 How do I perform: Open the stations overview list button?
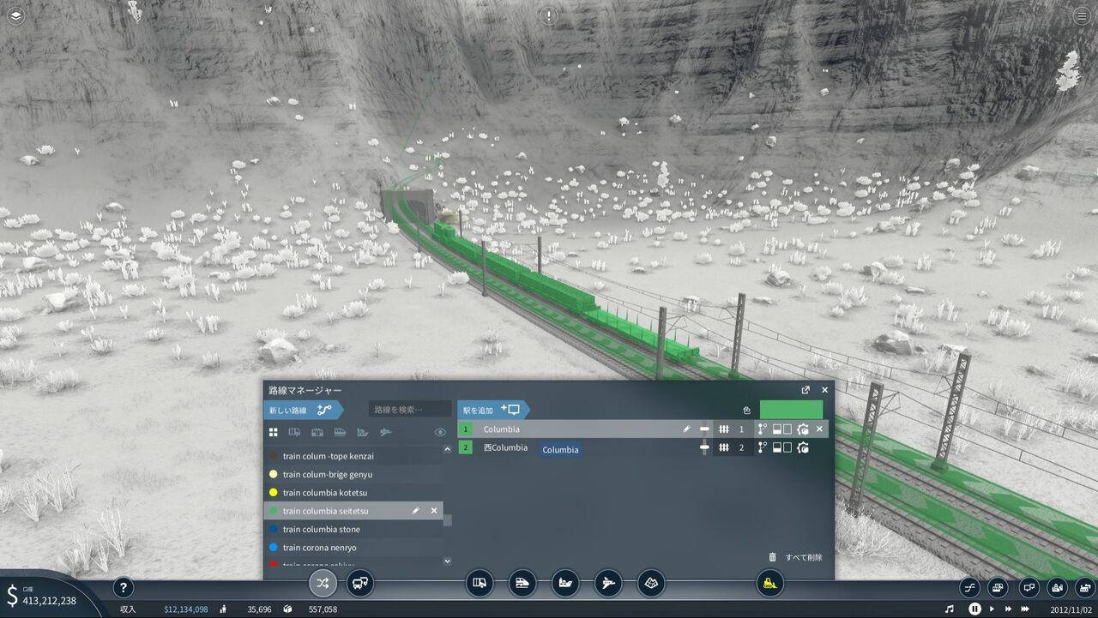click(1029, 588)
